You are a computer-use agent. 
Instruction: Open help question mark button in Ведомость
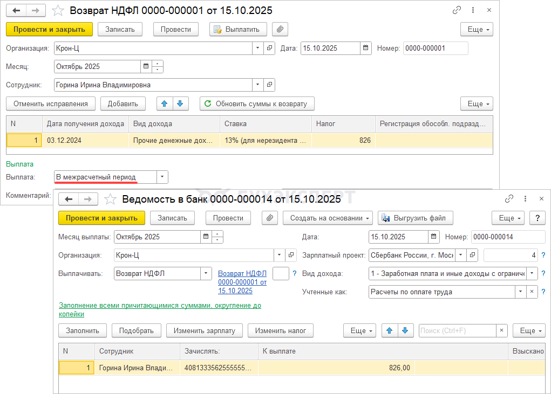tap(538, 218)
